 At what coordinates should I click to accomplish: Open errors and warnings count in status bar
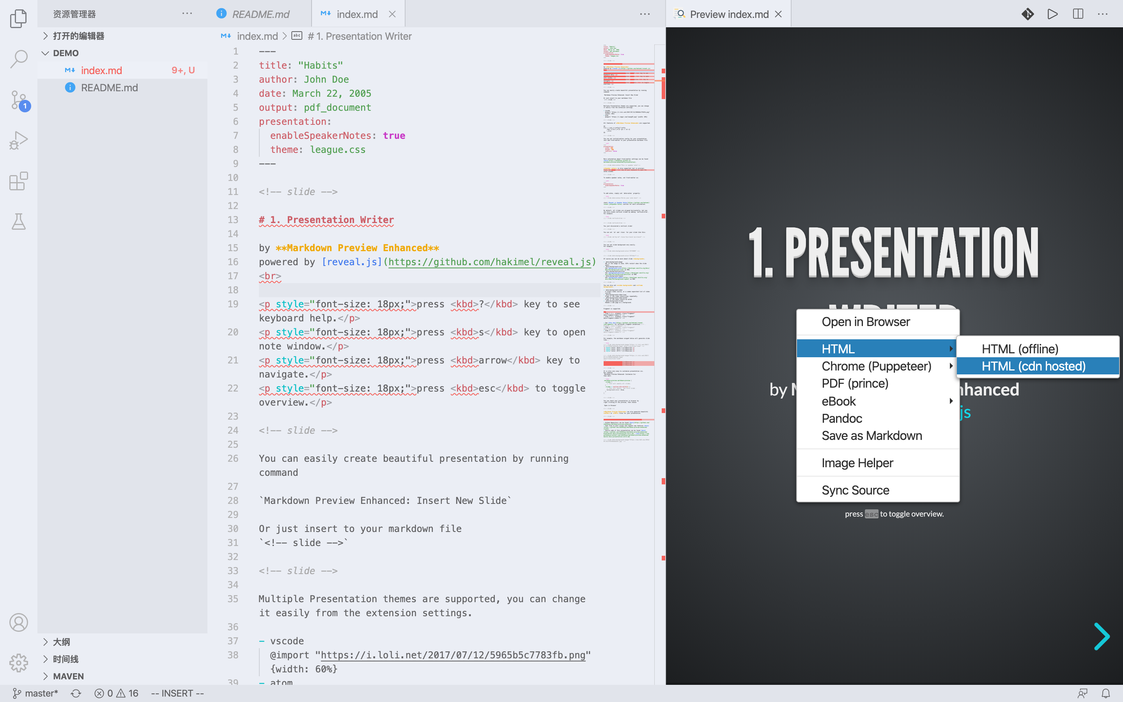click(x=117, y=693)
